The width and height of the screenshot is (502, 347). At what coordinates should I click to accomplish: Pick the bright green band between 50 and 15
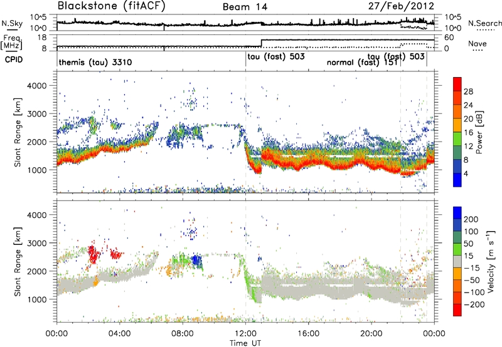click(457, 249)
